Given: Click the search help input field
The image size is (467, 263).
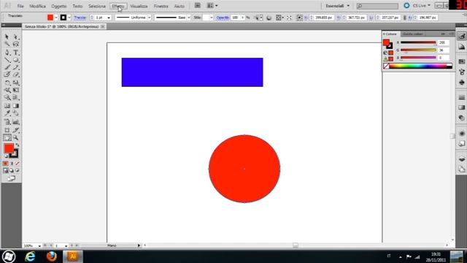Looking at the screenshot, I should [377, 6].
